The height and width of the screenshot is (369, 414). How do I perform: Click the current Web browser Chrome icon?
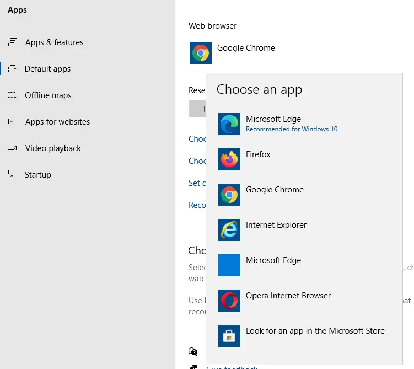201,53
